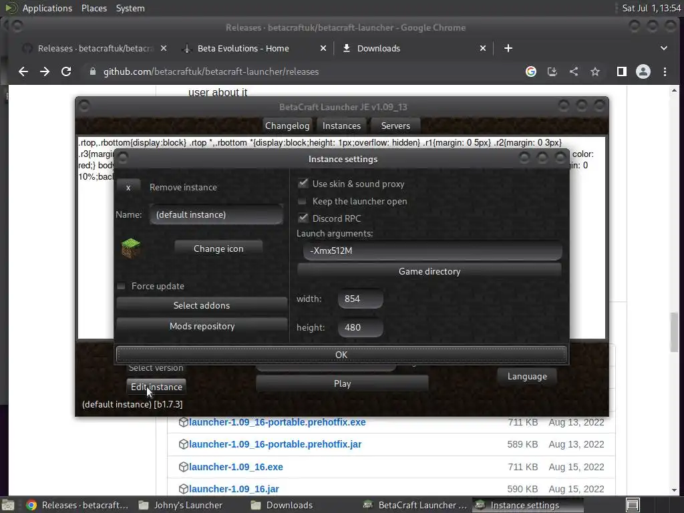Screen dimensions: 684x513
Task: Click package icon next to launcher-1.09_16.jar
Action: point(183,488)
